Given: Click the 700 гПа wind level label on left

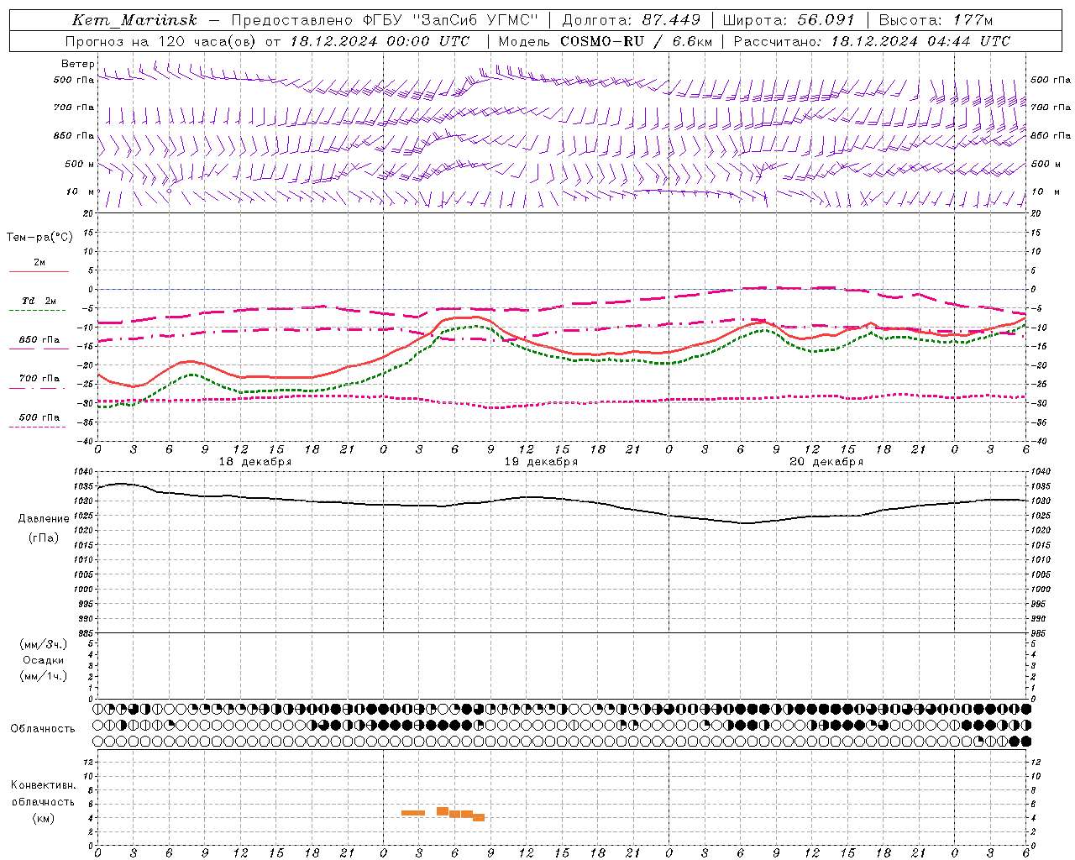Looking at the screenshot, I should click(x=74, y=107).
